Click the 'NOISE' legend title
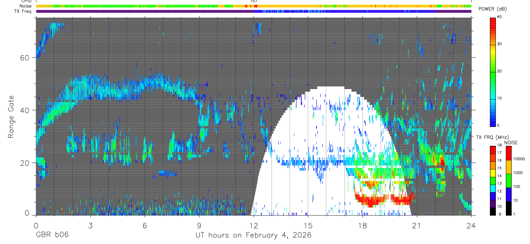The height and width of the screenshot is (244, 530). [511, 142]
